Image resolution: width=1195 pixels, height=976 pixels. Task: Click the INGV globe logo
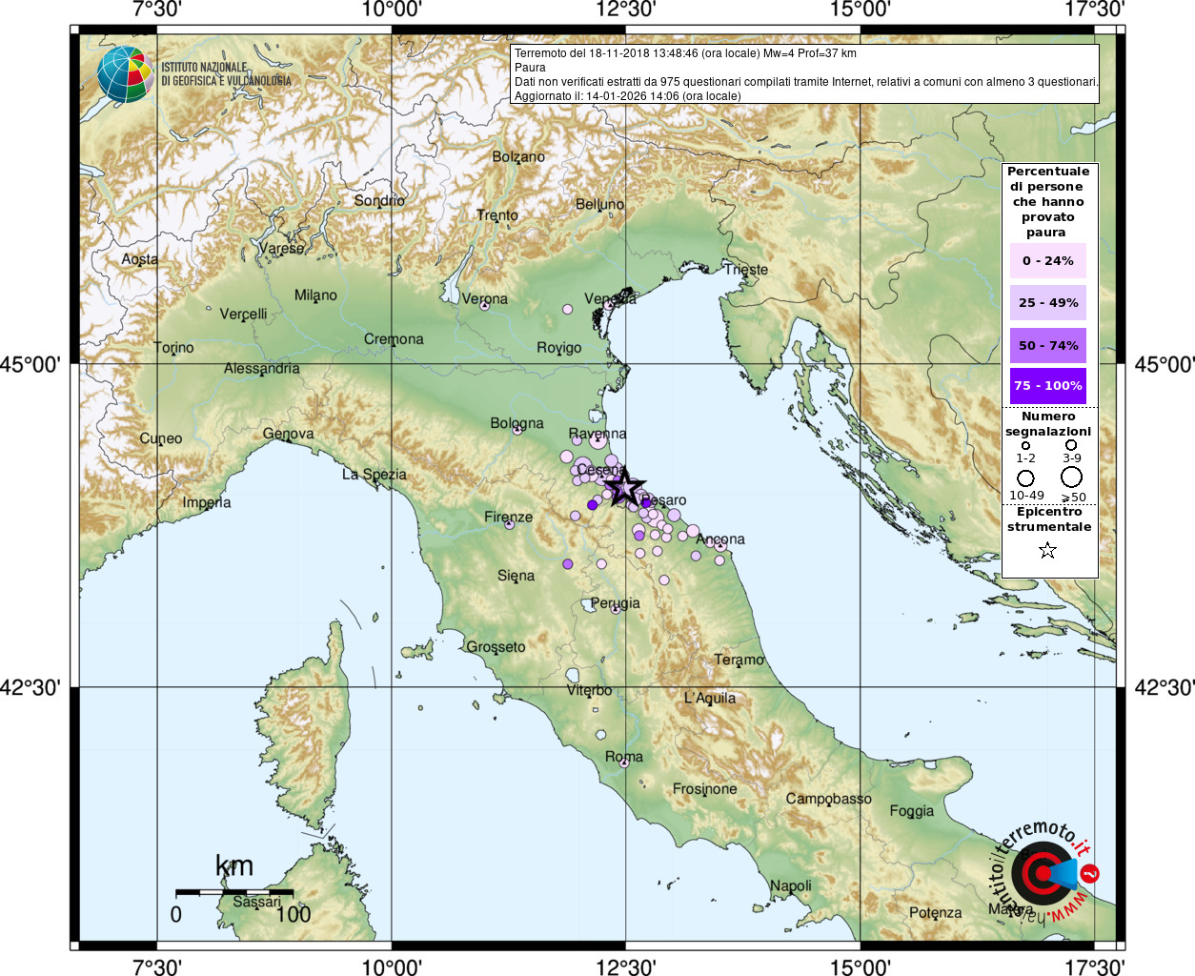125,74
